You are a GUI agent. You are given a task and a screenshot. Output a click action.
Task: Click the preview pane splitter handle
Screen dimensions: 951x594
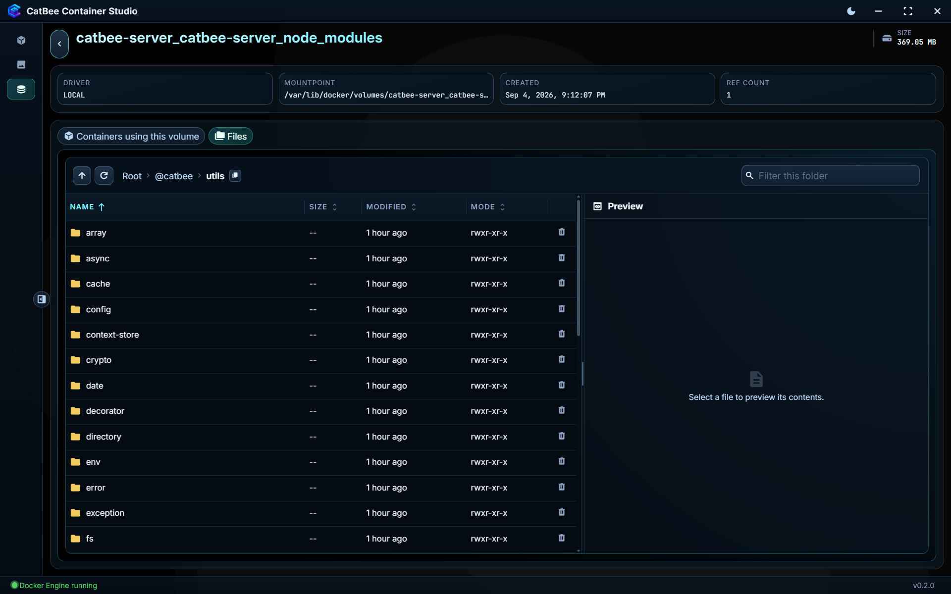click(x=582, y=374)
